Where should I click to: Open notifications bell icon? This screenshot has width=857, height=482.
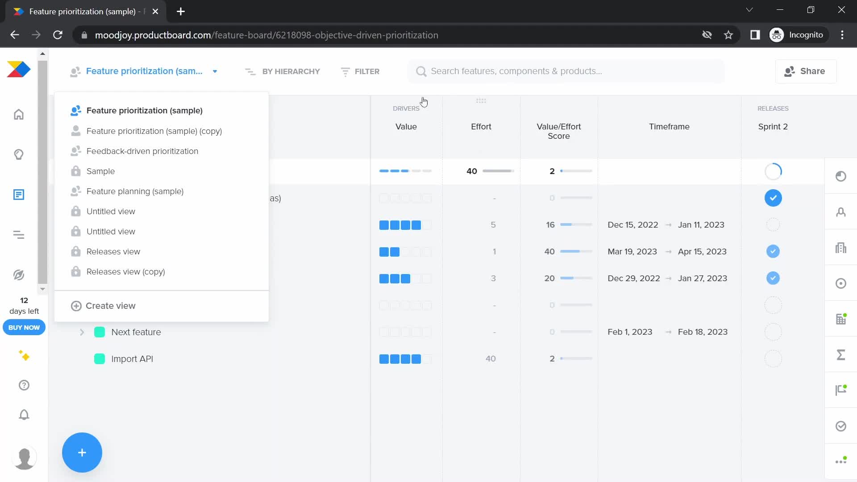click(x=24, y=415)
